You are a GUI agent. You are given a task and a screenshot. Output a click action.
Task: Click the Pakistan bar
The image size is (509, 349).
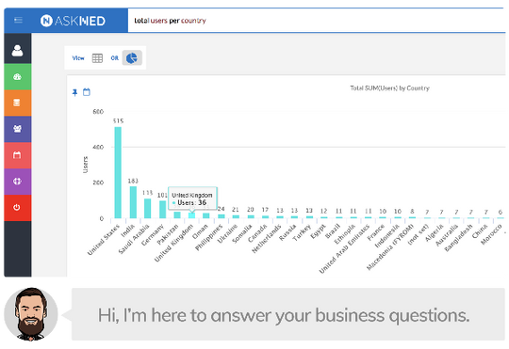pos(177,214)
